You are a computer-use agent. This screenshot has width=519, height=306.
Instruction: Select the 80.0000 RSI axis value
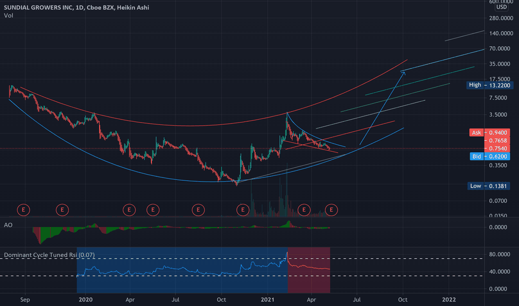tap(500, 254)
